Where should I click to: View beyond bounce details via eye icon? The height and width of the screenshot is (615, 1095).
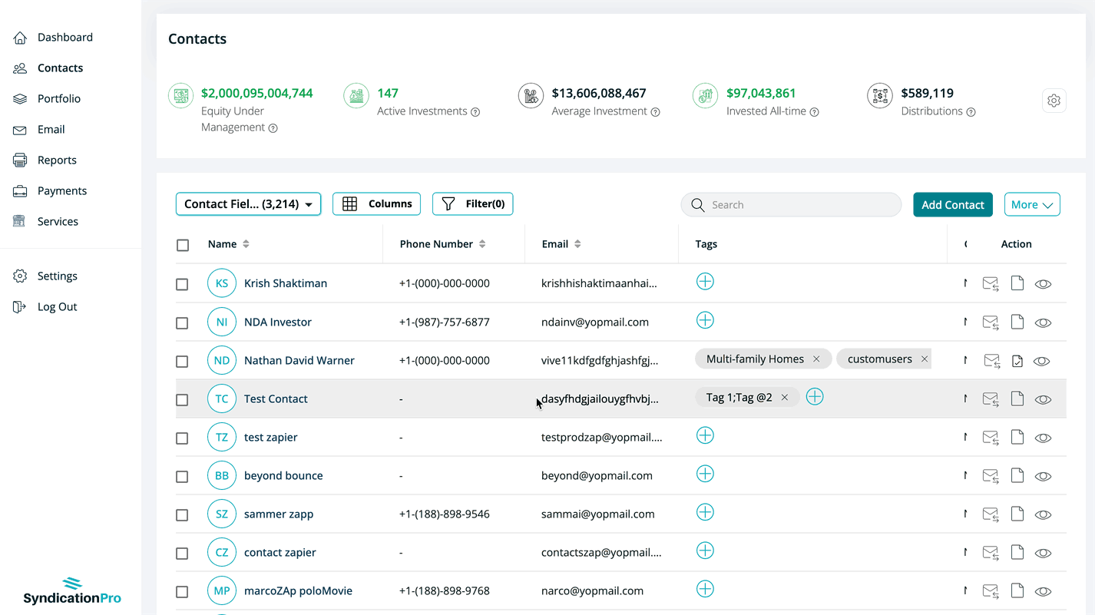[x=1043, y=476]
